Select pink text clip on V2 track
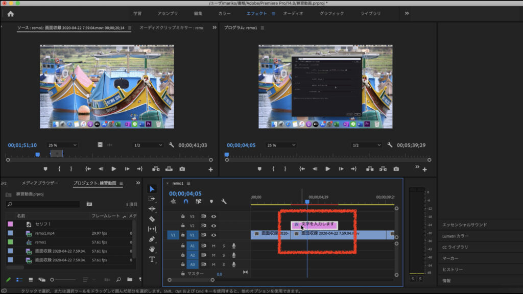Image resolution: width=523 pixels, height=294 pixels. (314, 225)
